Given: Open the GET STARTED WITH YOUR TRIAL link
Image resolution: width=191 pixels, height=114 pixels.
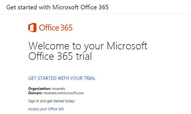Looking at the screenshot, I should [x=62, y=78].
